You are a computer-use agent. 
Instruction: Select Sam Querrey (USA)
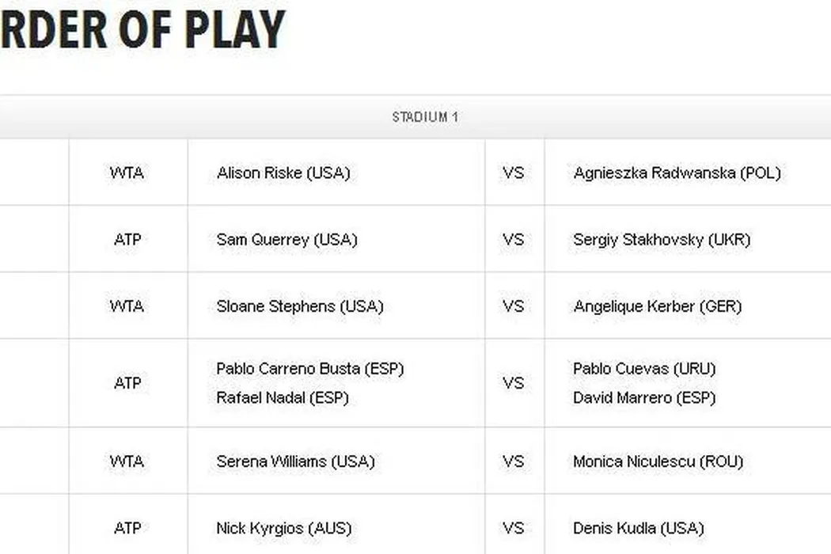[x=286, y=239]
